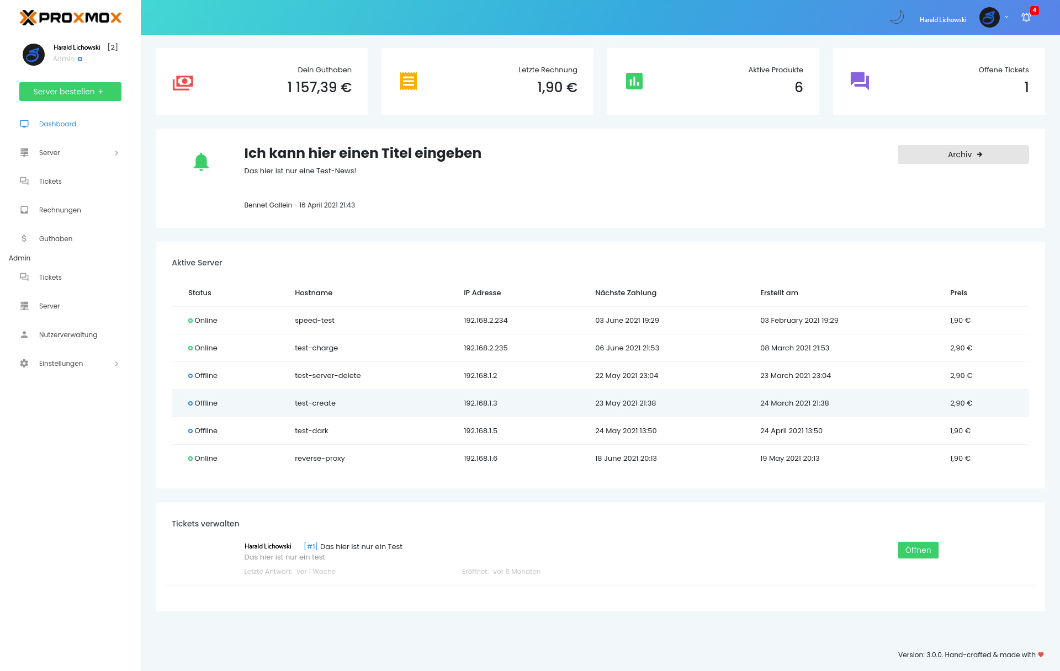Click the Aktive Produkte chart icon
Image resolution: width=1060 pixels, height=671 pixels.
point(634,81)
